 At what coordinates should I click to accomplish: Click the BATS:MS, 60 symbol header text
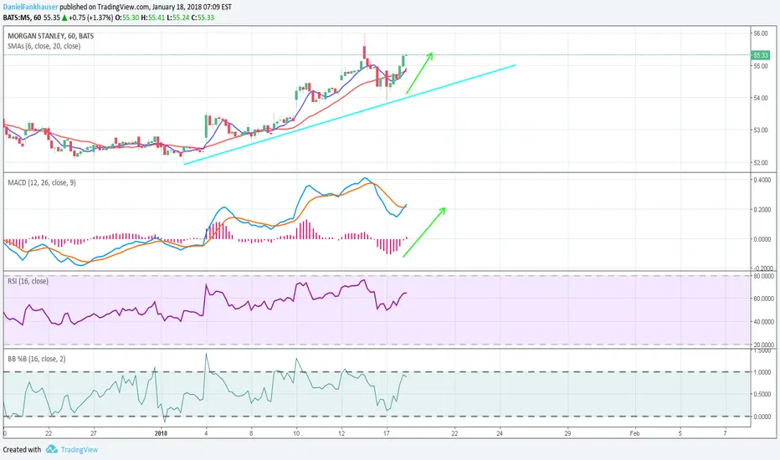click(x=22, y=18)
